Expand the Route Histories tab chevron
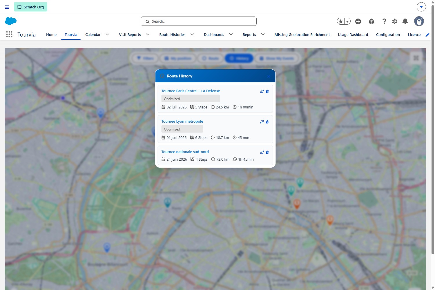435x290 pixels. 192,35
